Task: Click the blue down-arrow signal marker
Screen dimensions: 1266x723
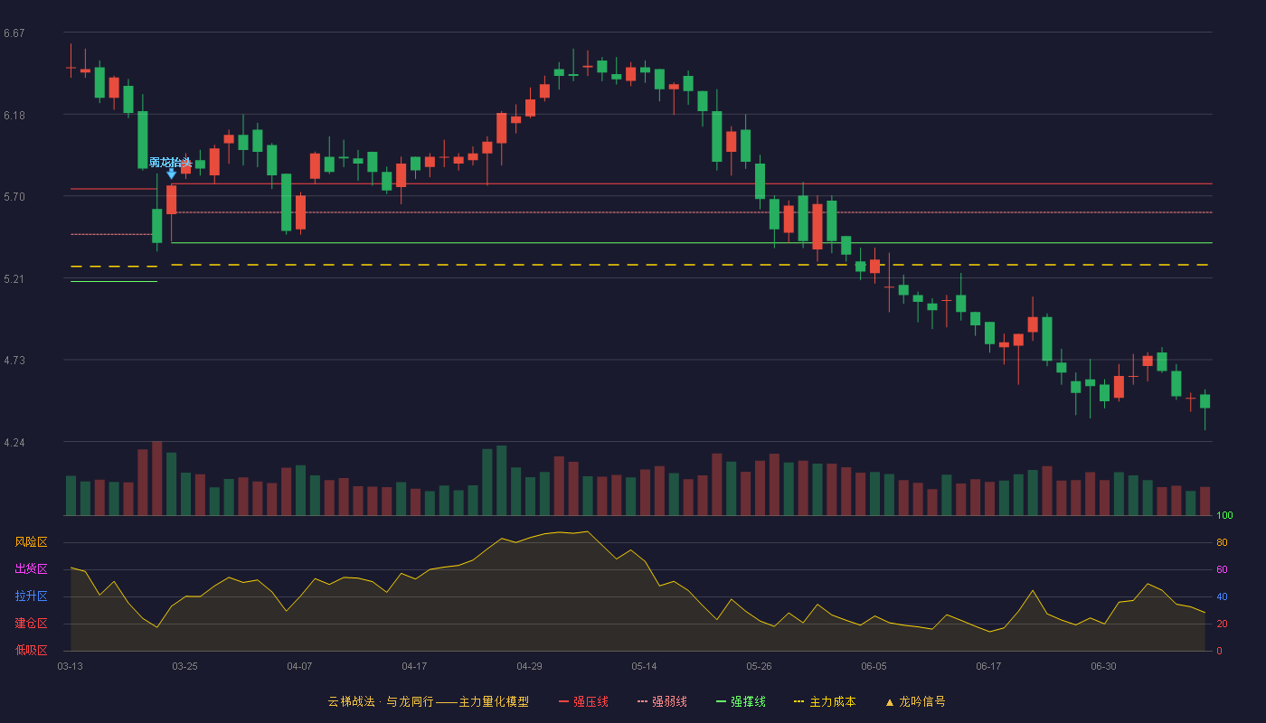Action: click(171, 174)
